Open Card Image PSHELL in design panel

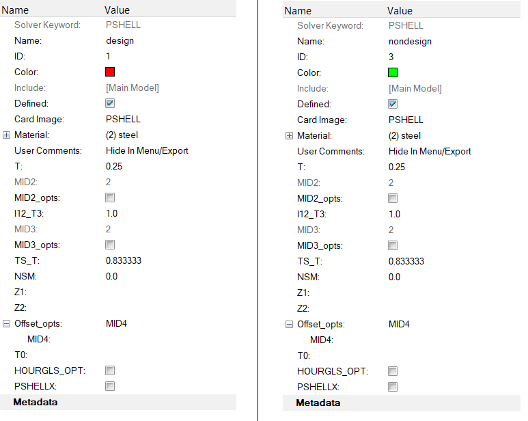click(x=123, y=119)
